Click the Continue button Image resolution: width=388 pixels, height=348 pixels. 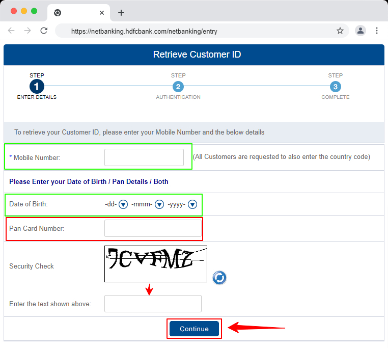click(194, 329)
